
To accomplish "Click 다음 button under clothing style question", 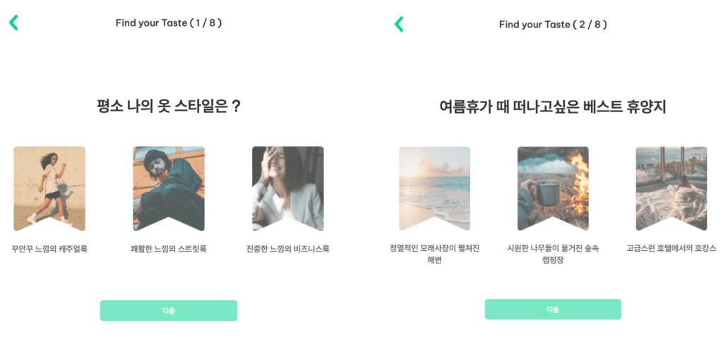I will pos(169,311).
